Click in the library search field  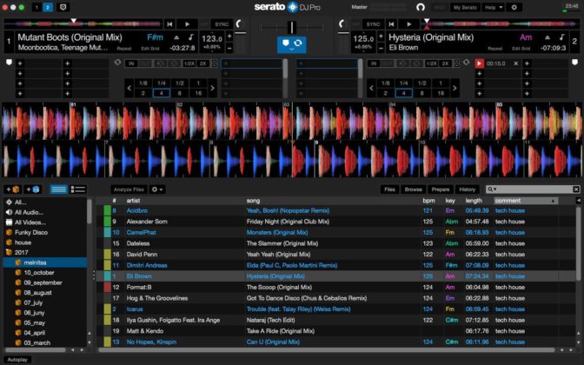(x=533, y=189)
